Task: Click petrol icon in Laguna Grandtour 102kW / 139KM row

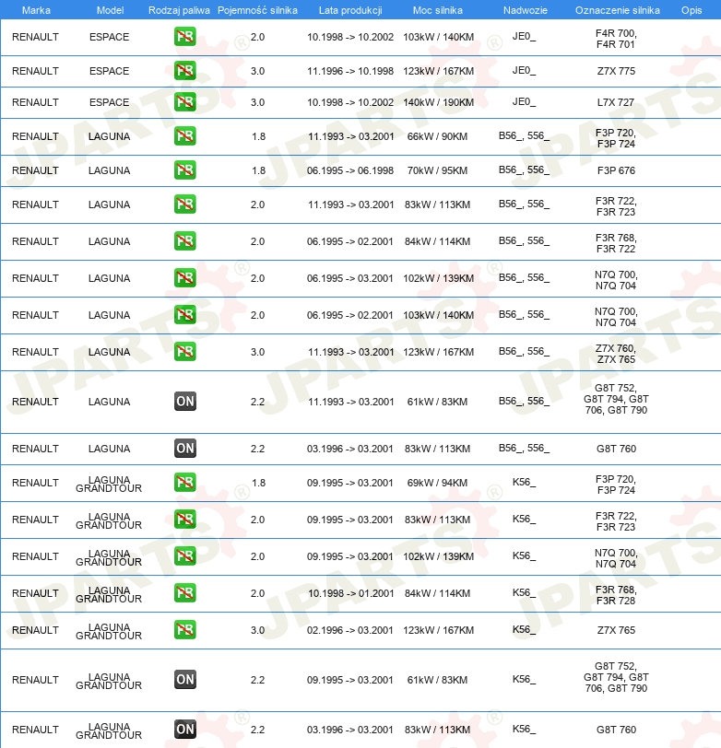Action: [x=185, y=555]
